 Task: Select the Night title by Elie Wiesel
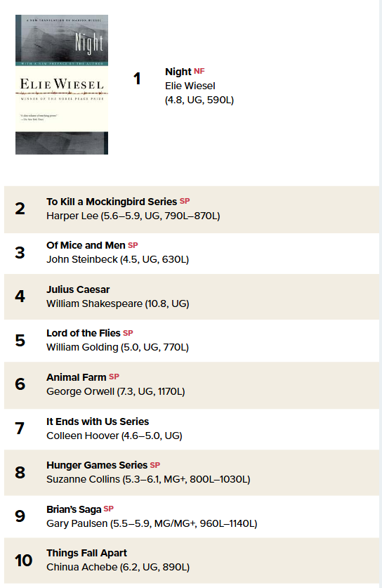point(178,72)
